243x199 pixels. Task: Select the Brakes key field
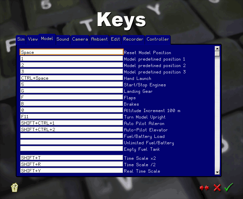(x=72, y=104)
